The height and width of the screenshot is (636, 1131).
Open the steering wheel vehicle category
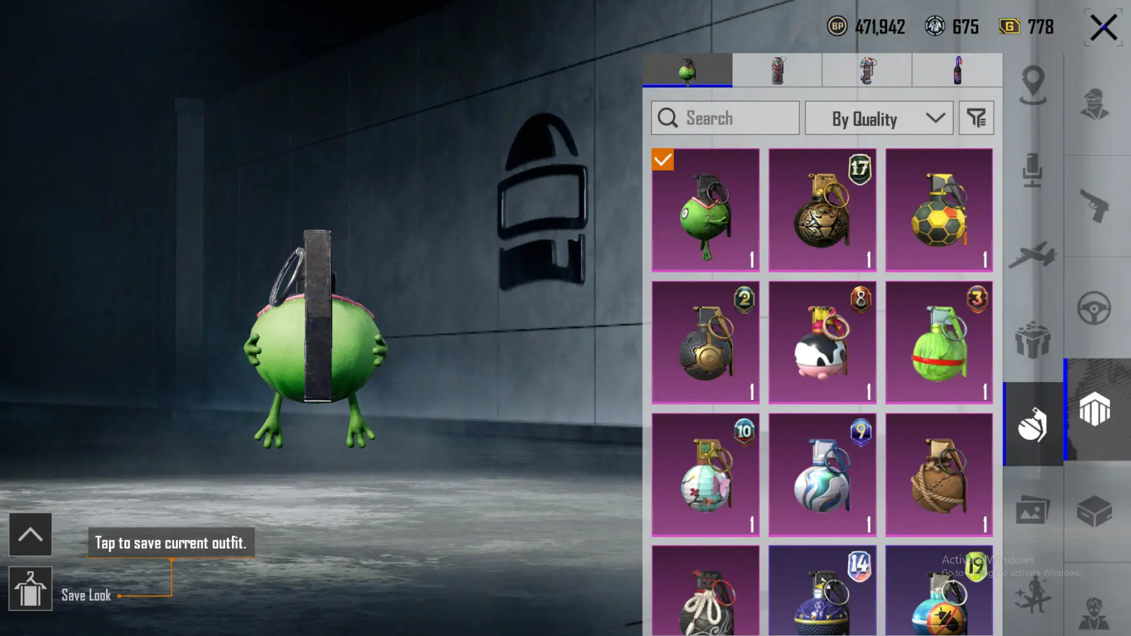coord(1094,308)
